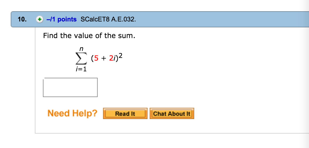Click the empty answer input box
The width and height of the screenshot is (309, 148).
(70, 87)
